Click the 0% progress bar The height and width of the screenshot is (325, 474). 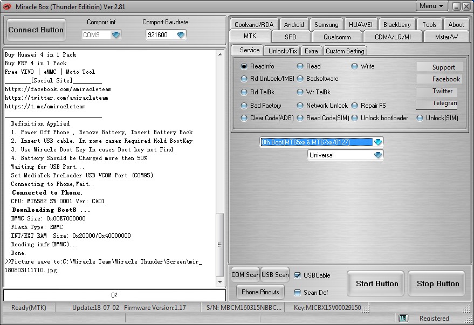click(114, 295)
